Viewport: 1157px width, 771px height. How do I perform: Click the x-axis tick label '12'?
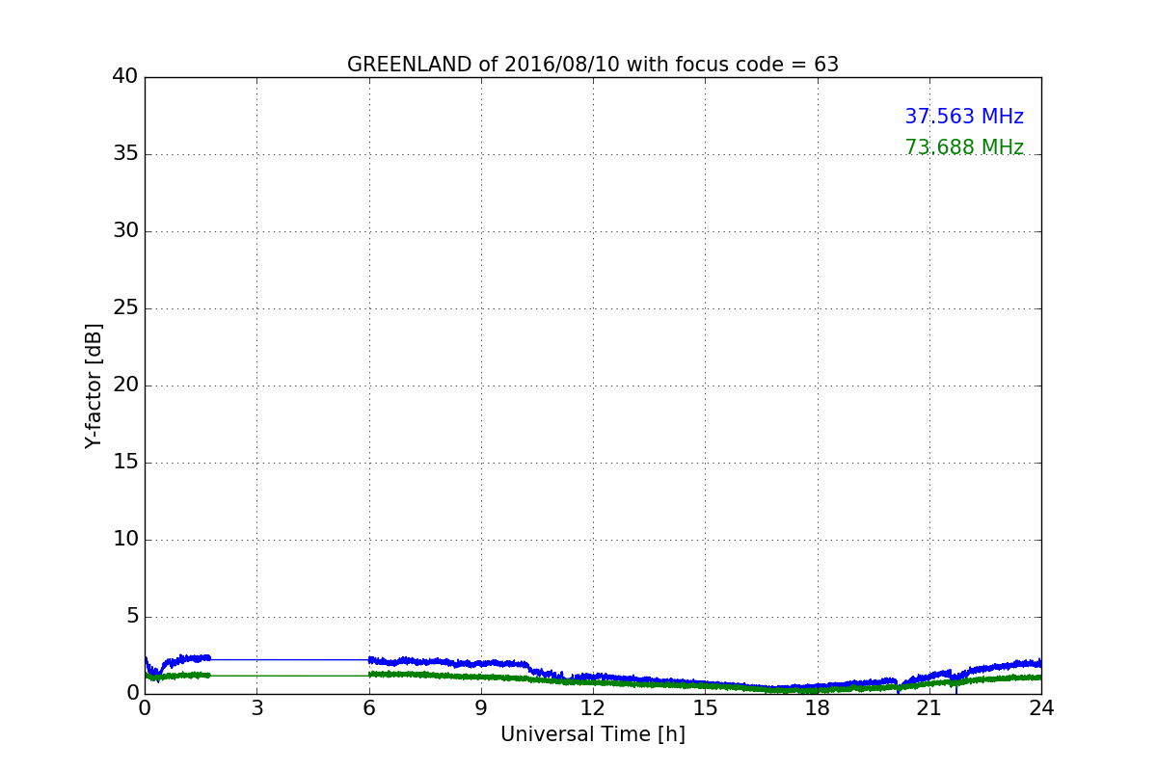[x=593, y=708]
